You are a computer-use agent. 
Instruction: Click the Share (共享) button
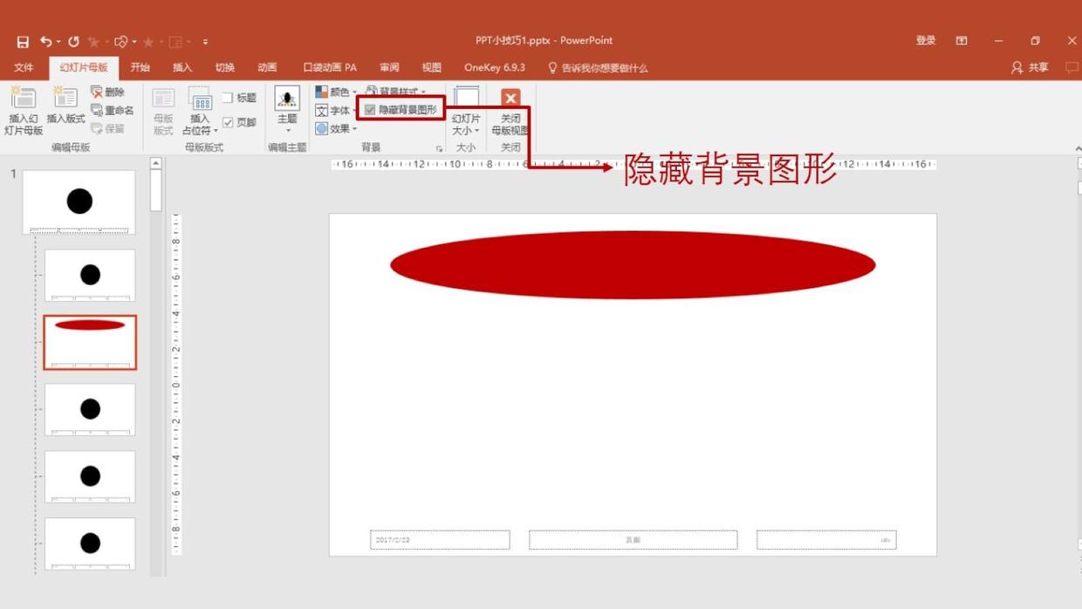coord(1030,67)
